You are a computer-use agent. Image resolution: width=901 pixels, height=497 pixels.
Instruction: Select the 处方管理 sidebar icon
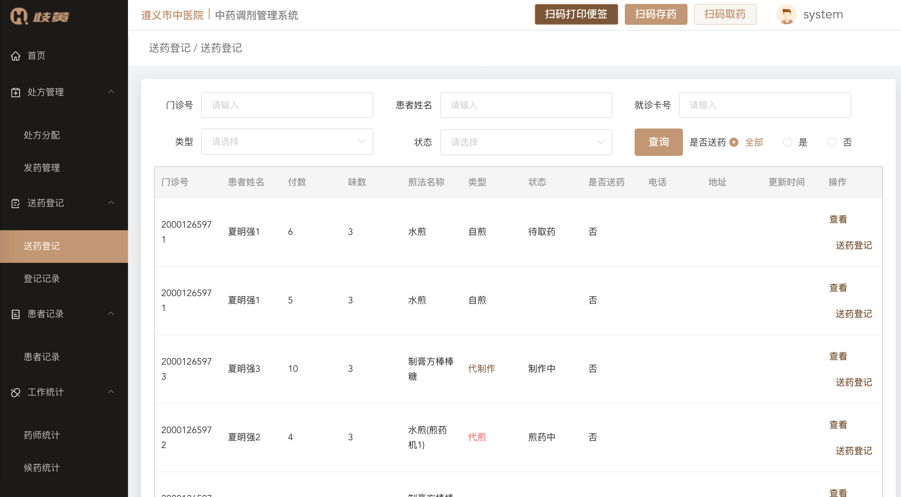pos(16,92)
